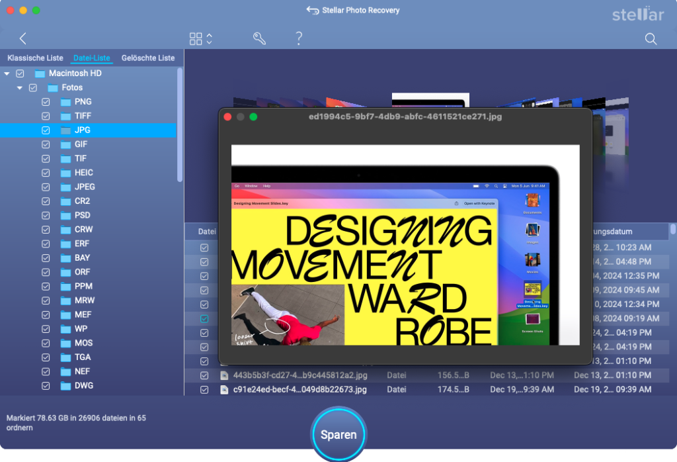Close the JPG preview window

(227, 117)
